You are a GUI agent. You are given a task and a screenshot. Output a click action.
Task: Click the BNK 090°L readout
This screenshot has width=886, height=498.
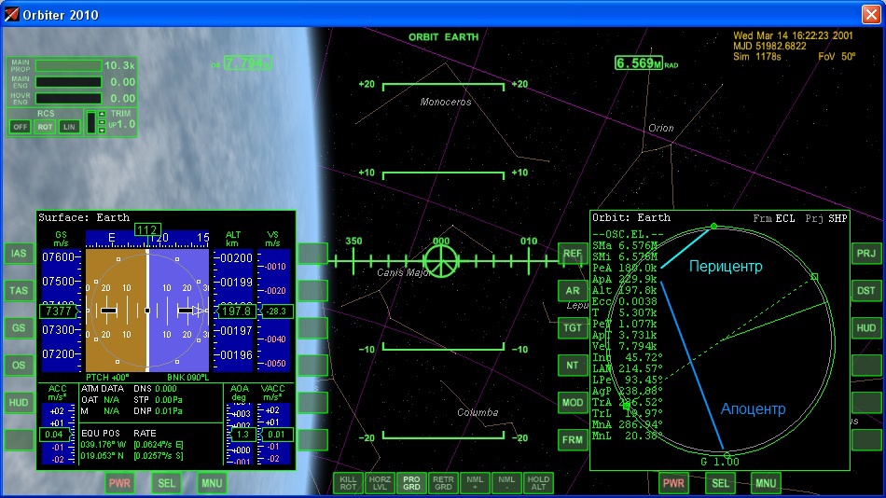tap(187, 377)
